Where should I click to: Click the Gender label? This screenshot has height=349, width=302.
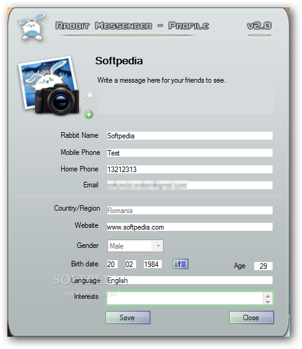pyautogui.click(x=88, y=246)
